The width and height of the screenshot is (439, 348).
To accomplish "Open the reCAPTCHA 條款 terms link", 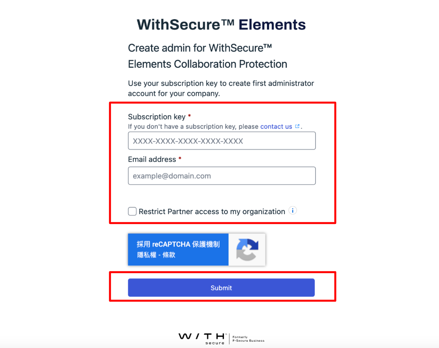I will pos(169,255).
